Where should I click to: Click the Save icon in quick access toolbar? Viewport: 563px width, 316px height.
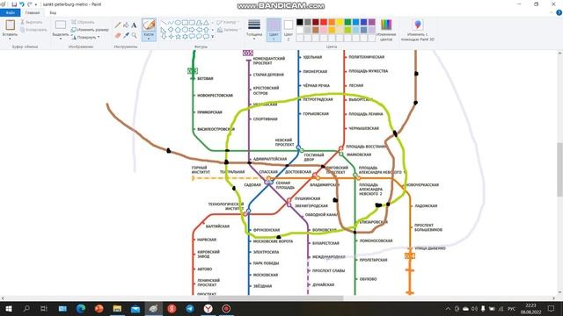click(x=14, y=4)
